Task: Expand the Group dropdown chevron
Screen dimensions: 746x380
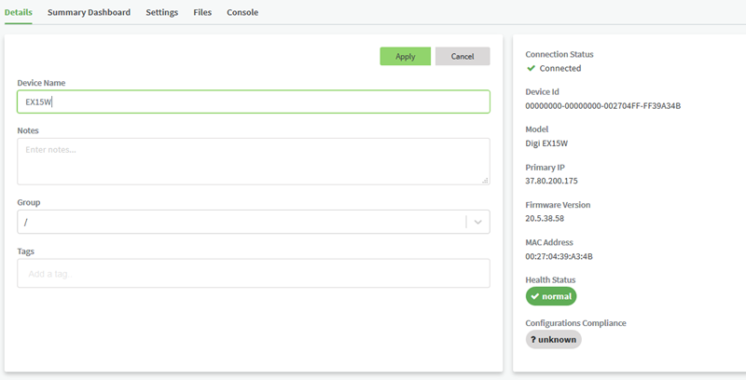Action: (x=478, y=222)
